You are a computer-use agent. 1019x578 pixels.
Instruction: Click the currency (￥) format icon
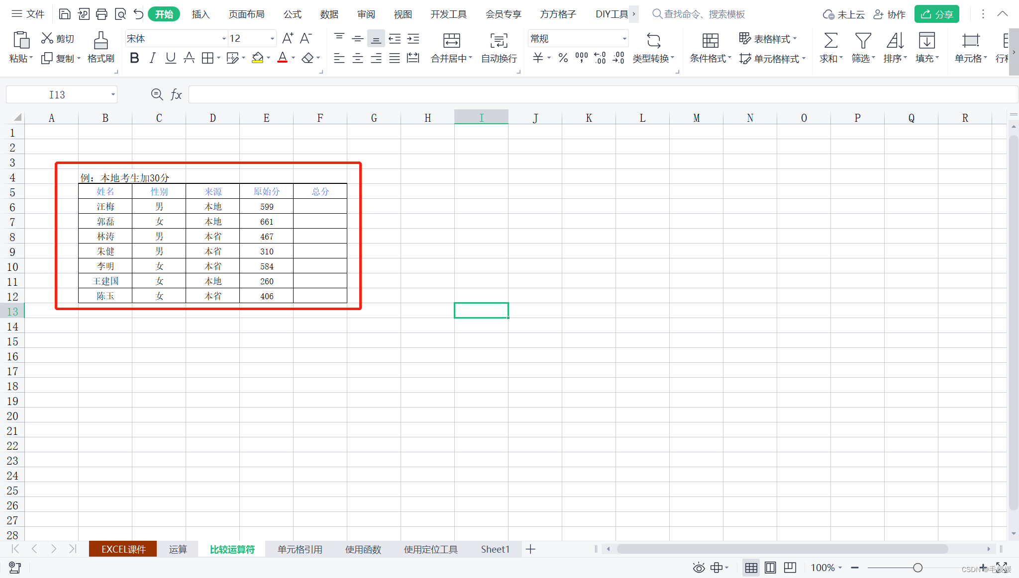538,58
